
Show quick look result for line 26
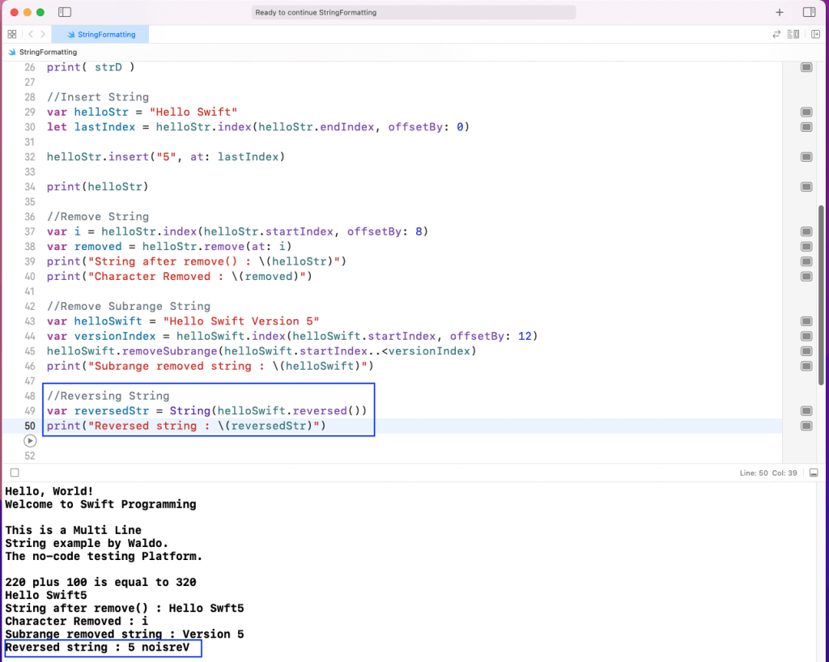coord(806,67)
